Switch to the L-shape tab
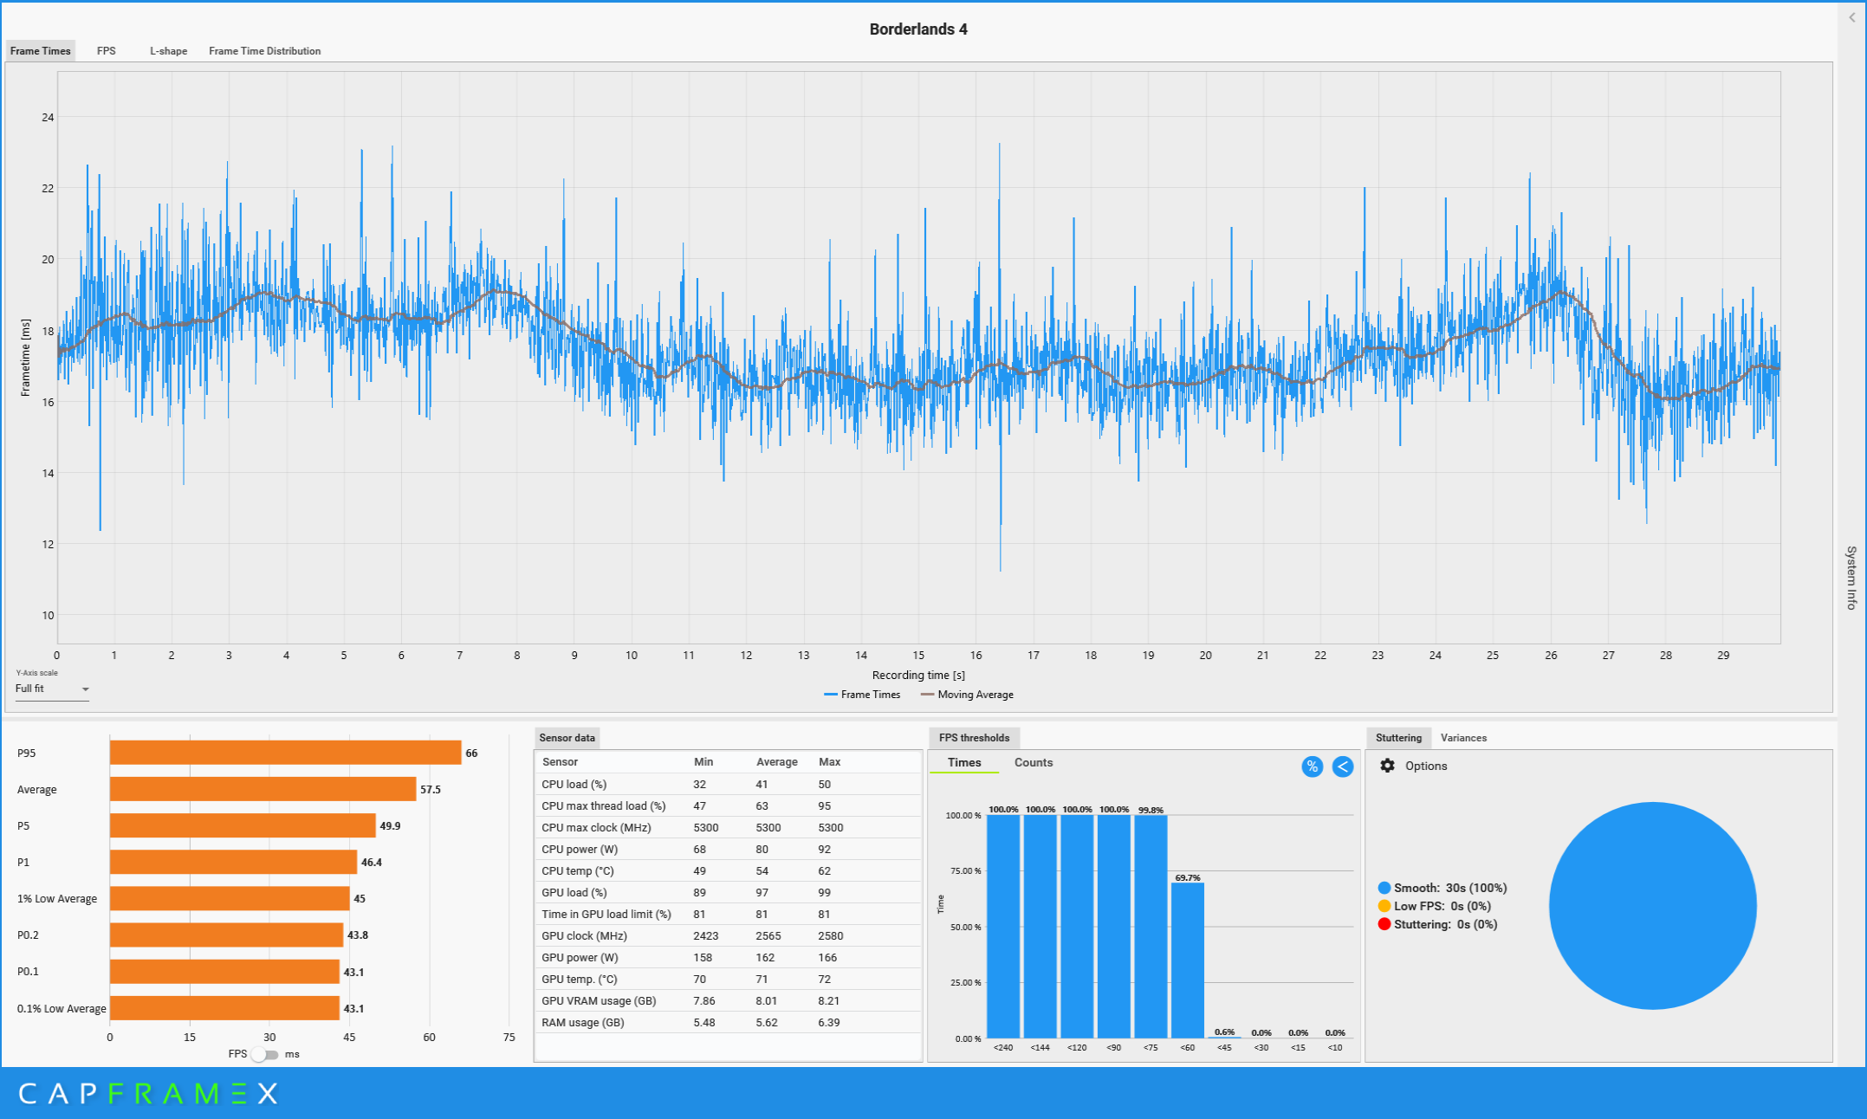 click(168, 51)
